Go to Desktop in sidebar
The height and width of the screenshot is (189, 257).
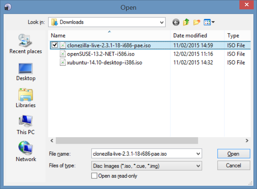tap(26, 72)
